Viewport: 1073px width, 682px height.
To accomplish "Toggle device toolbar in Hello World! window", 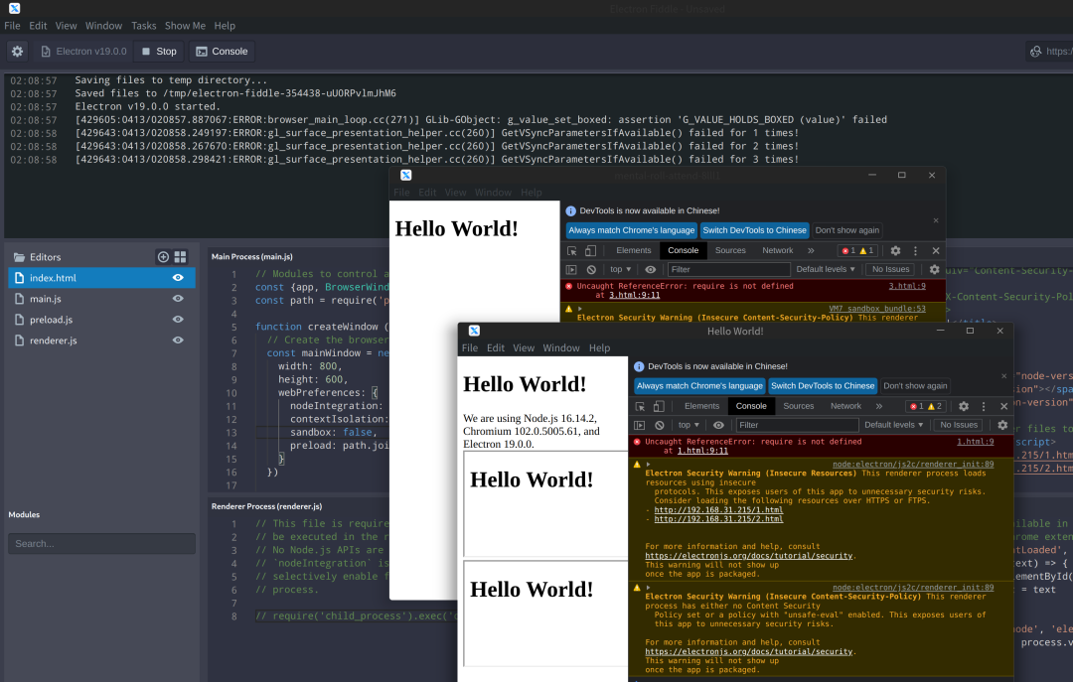I will coord(659,406).
